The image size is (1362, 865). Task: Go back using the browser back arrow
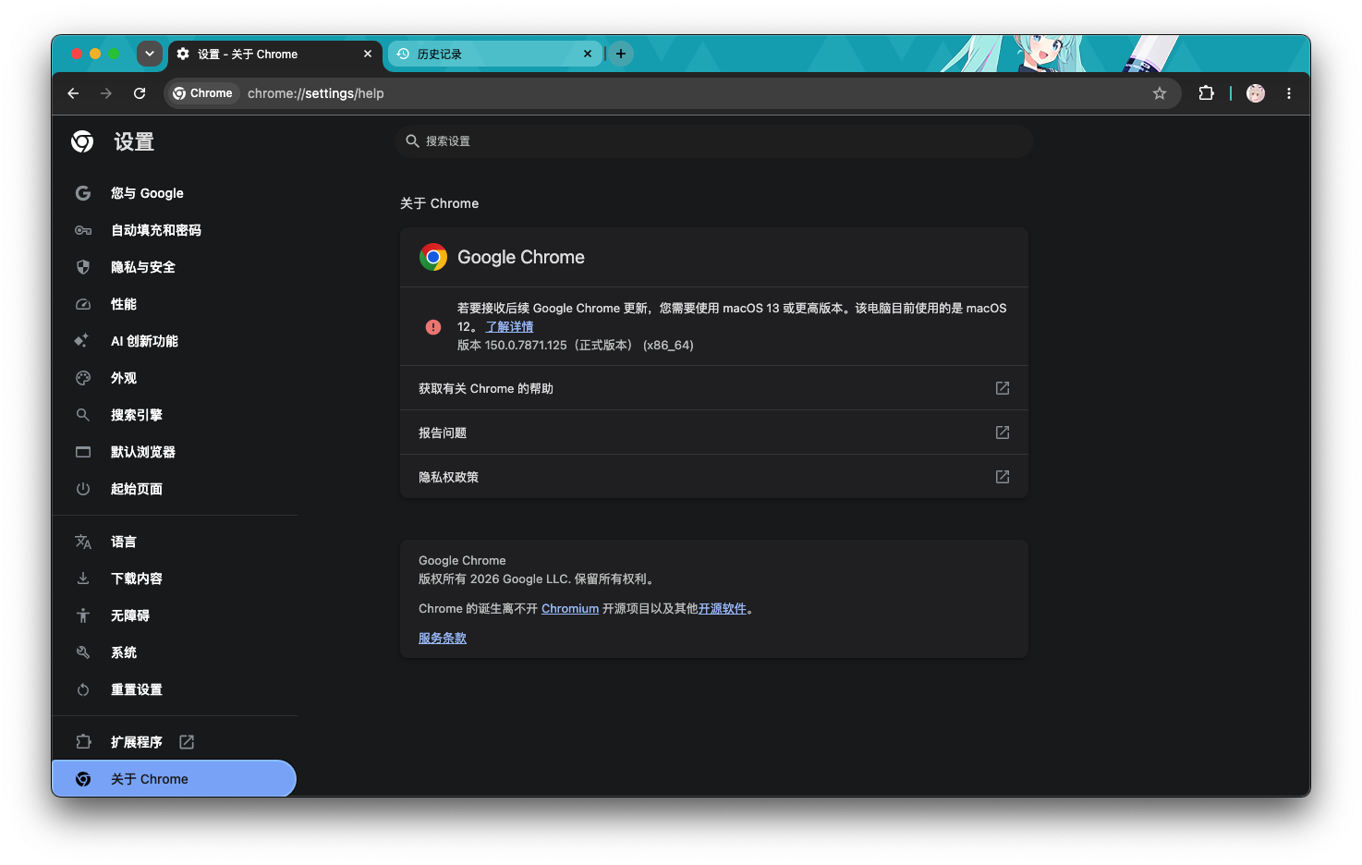pyautogui.click(x=73, y=93)
